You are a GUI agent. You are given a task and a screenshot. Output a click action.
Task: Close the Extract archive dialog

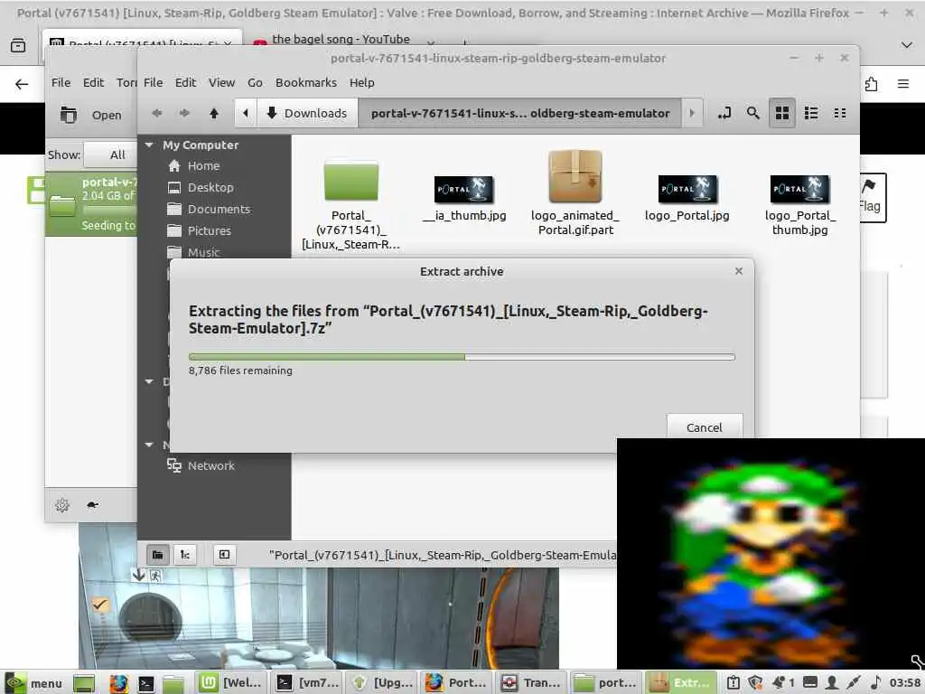(x=739, y=271)
